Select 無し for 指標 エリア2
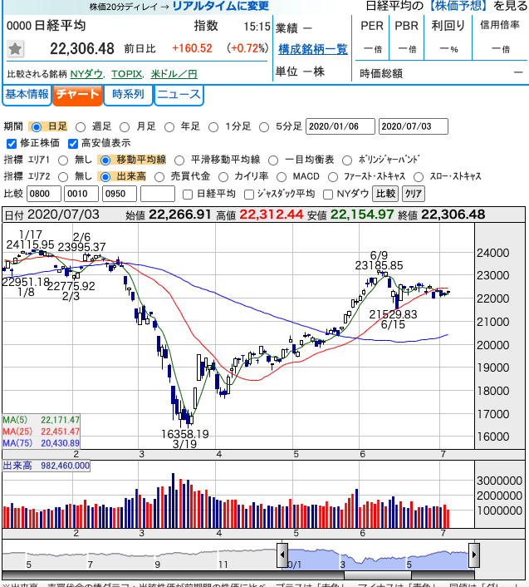The width and height of the screenshot is (529, 587). pos(63,177)
